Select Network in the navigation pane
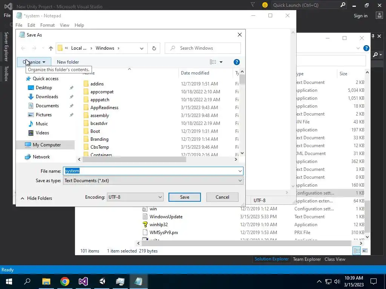The image size is (386, 289). [x=41, y=157]
